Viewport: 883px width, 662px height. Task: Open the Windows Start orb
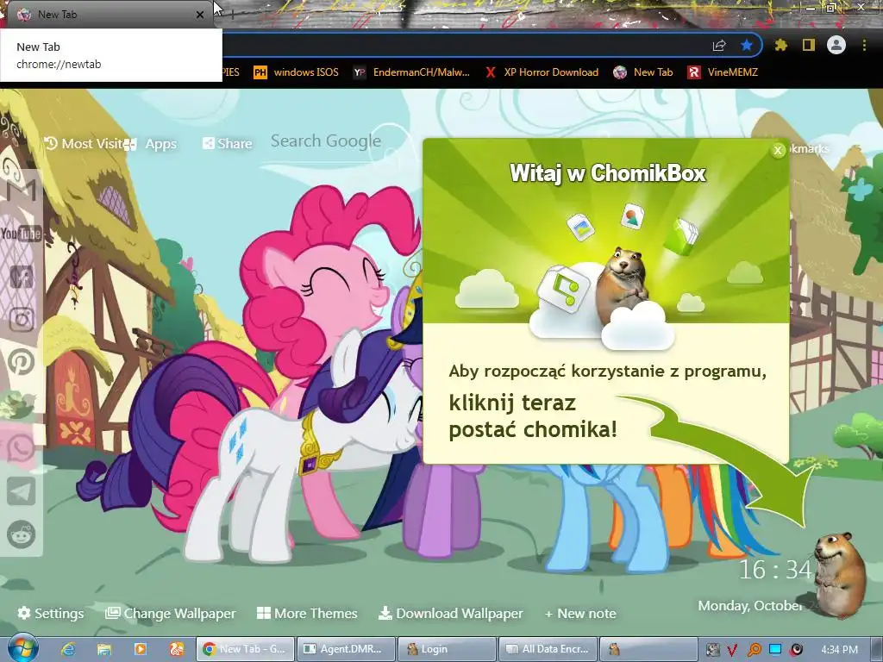22,648
